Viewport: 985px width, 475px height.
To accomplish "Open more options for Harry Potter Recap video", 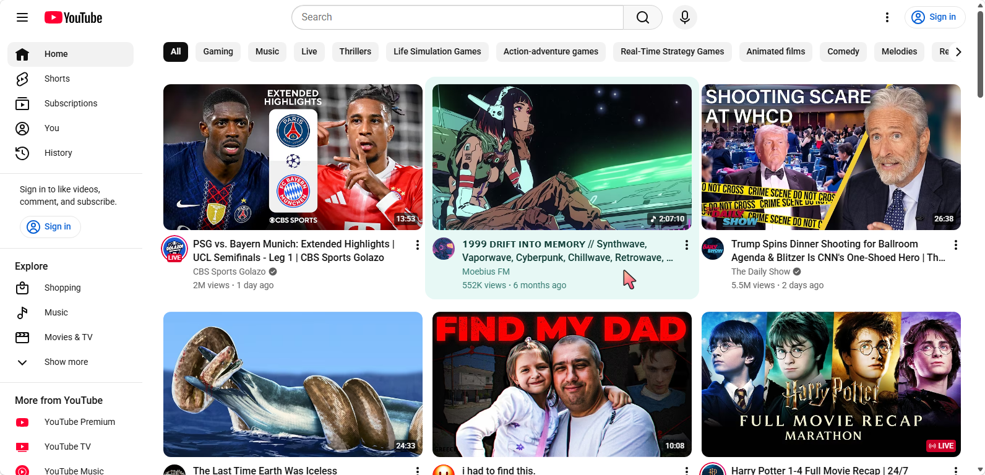I will tap(956, 471).
